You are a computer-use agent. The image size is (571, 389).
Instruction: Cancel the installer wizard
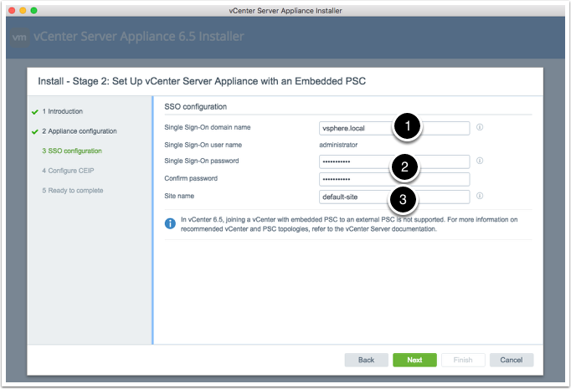(511, 360)
